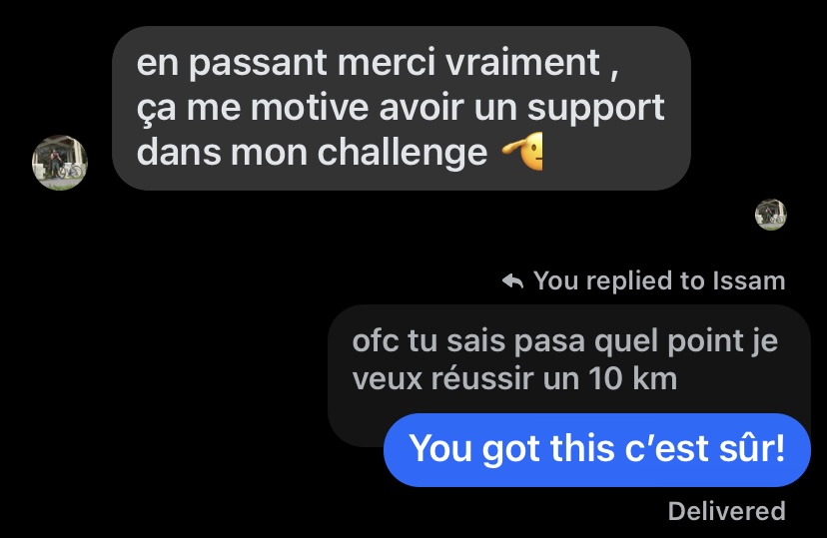The image size is (827, 538).
Task: Click the name Issam in the reply header
Action: [x=749, y=280]
